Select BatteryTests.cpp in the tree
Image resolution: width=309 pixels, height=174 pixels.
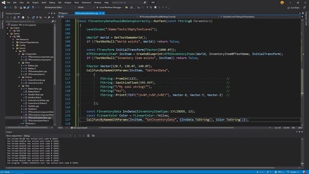pos(35,89)
